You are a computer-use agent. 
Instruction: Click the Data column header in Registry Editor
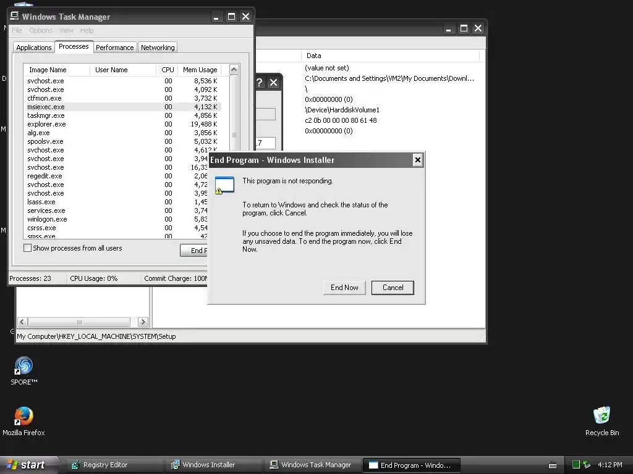coord(390,56)
